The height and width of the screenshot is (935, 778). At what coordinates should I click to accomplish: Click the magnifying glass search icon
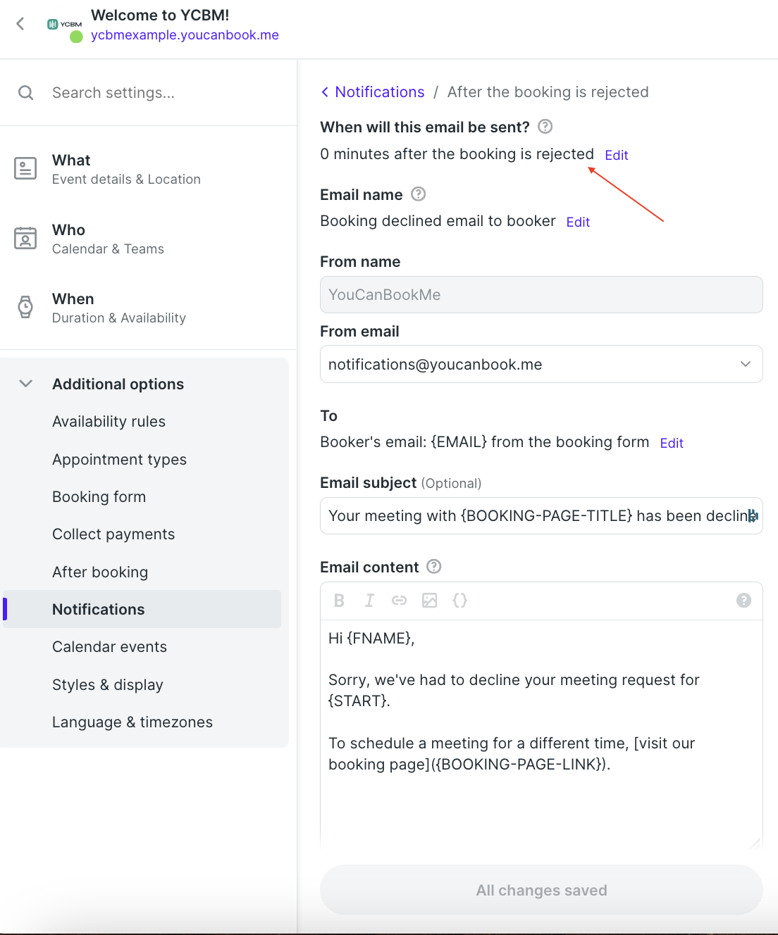[25, 92]
